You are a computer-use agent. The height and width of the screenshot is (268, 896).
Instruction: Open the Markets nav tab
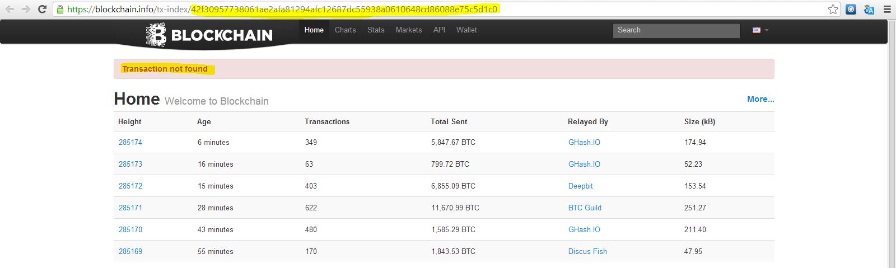tap(409, 30)
